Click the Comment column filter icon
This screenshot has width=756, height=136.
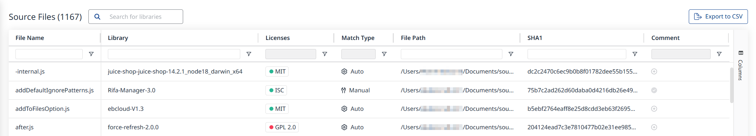[719, 54]
